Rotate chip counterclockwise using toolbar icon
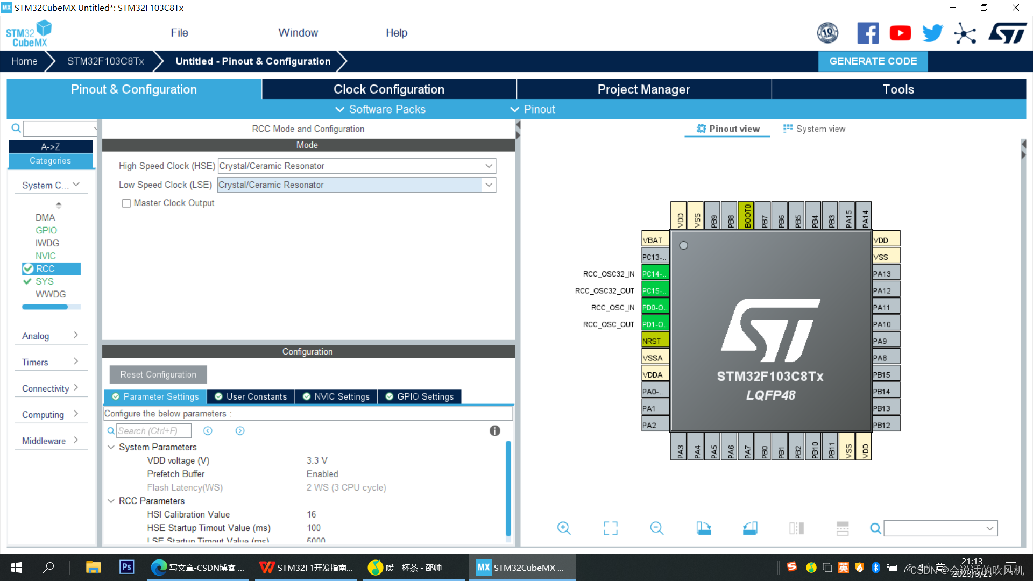1033x581 pixels. [x=750, y=528]
